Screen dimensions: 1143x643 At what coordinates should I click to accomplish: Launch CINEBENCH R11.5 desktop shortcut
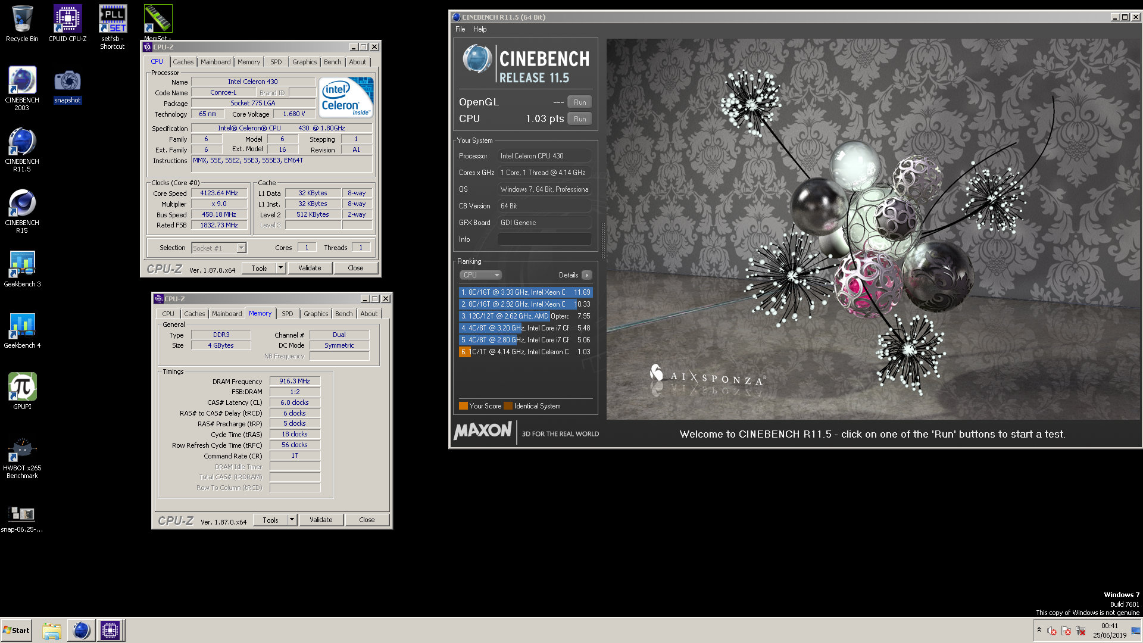click(x=22, y=150)
